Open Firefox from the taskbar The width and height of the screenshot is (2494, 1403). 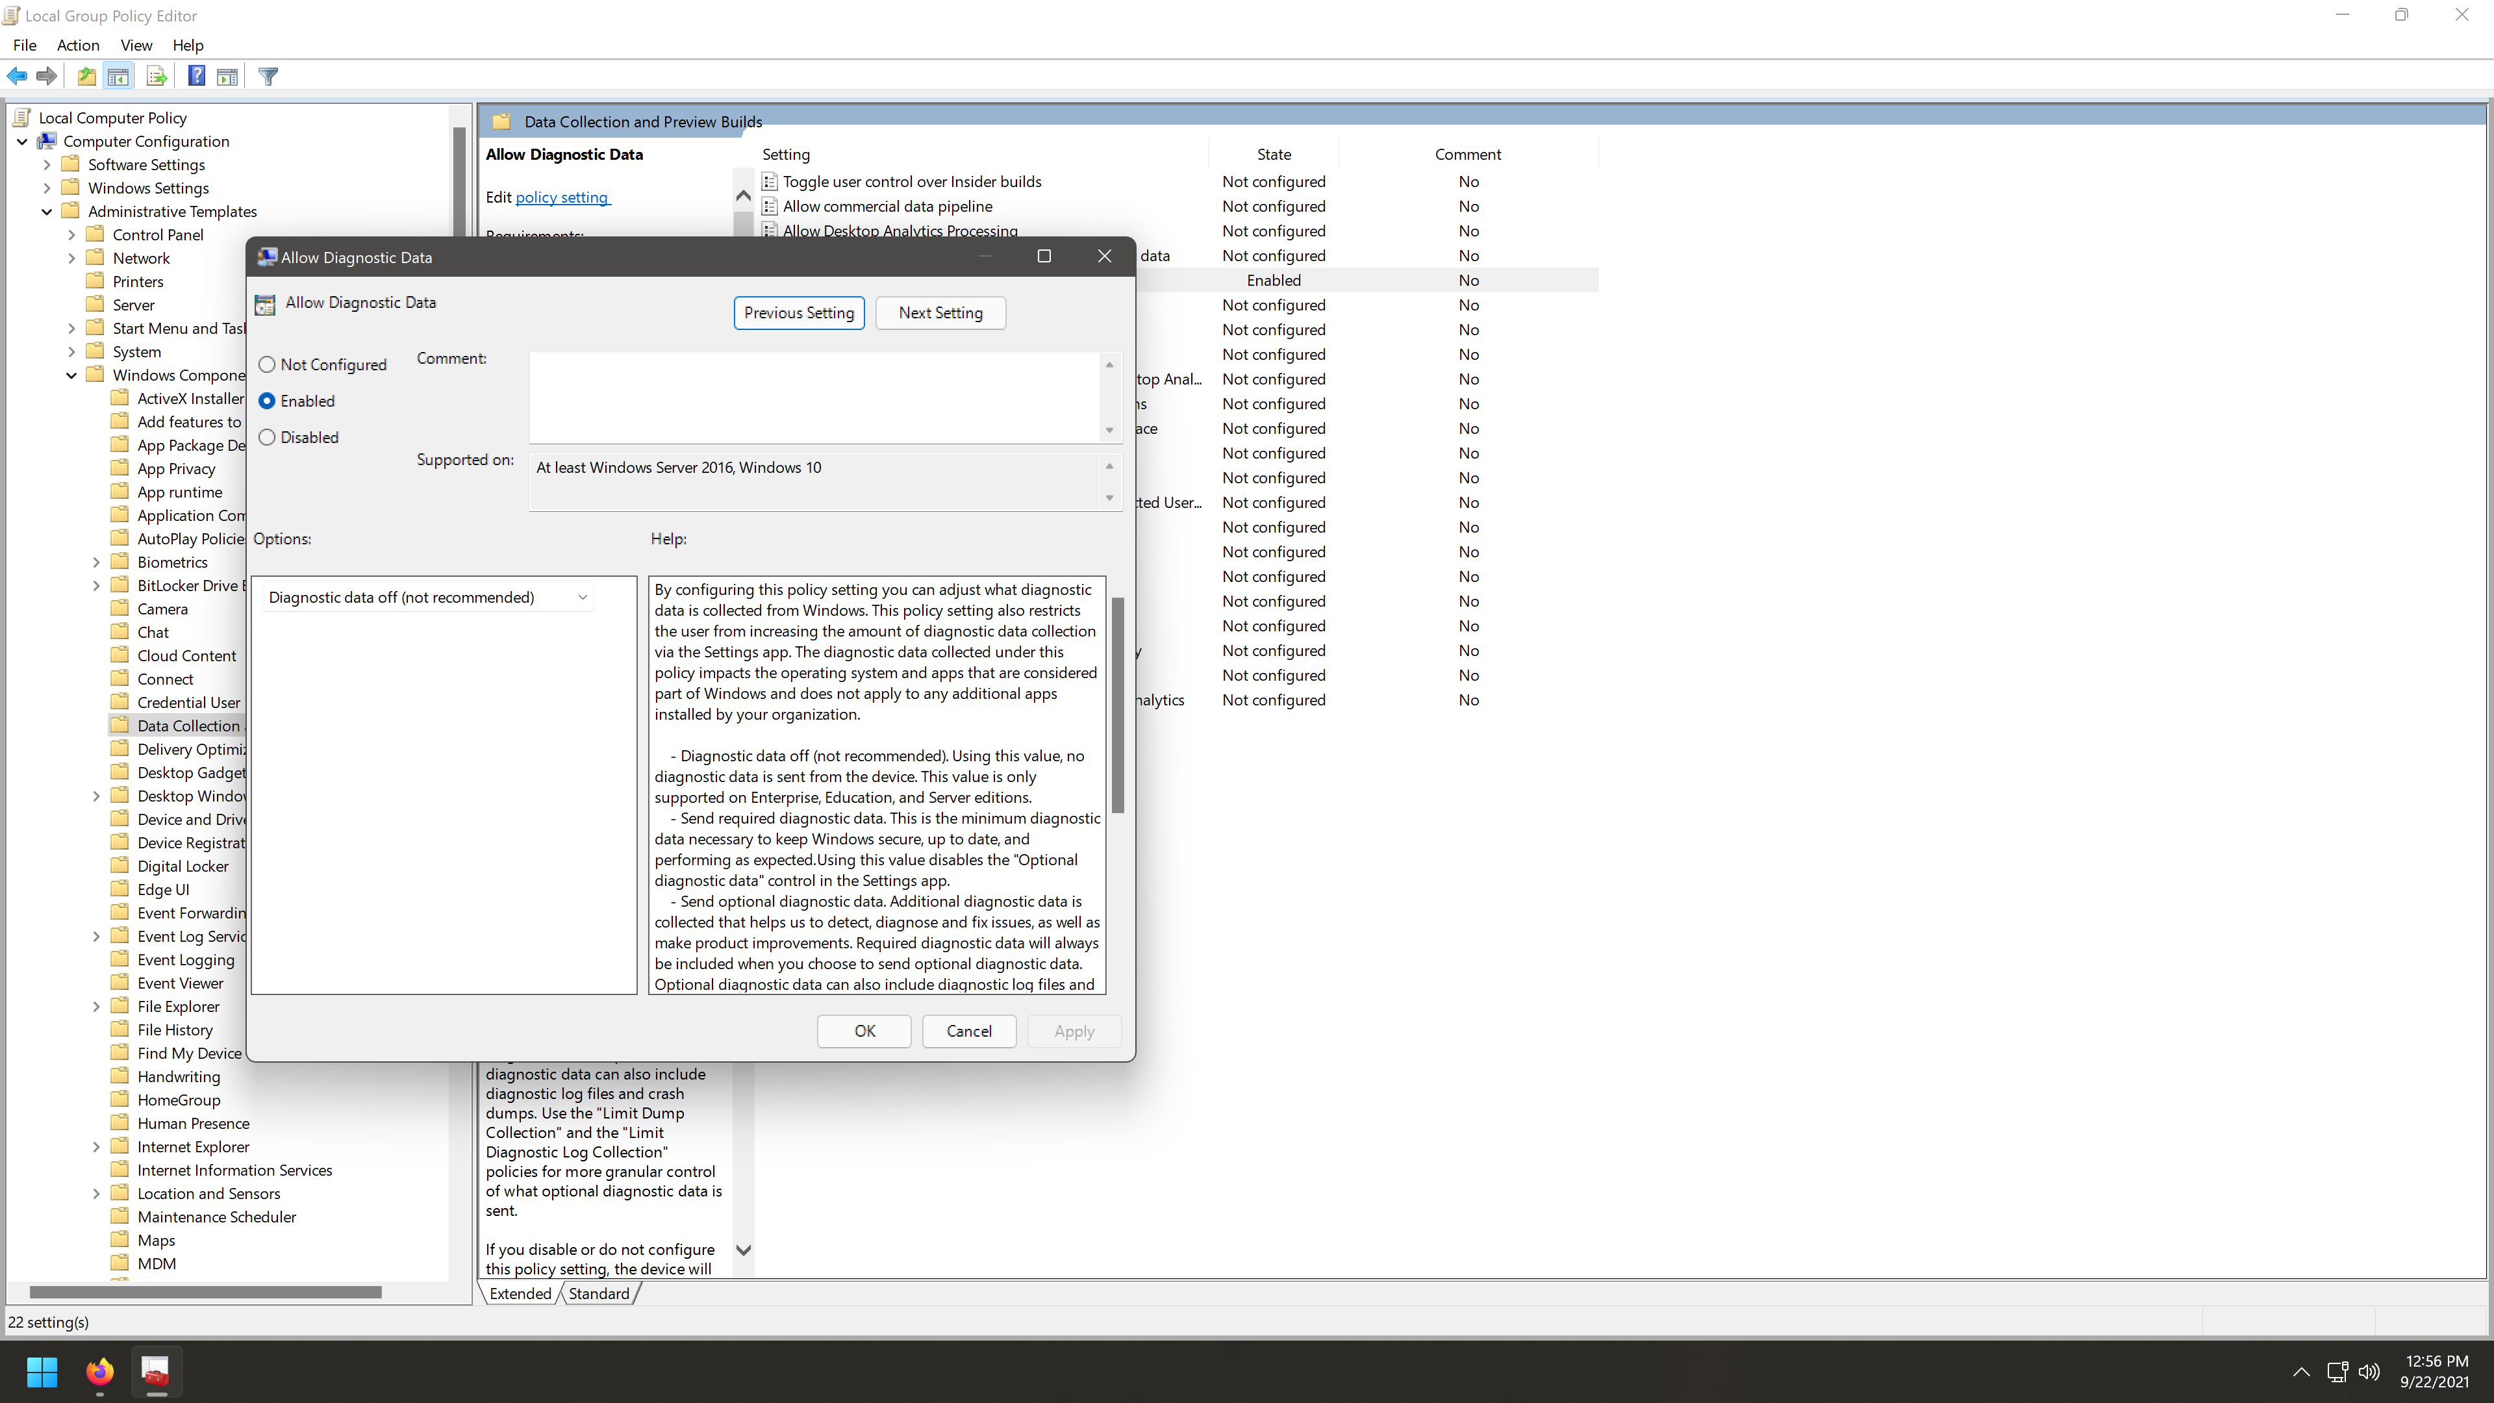[99, 1371]
